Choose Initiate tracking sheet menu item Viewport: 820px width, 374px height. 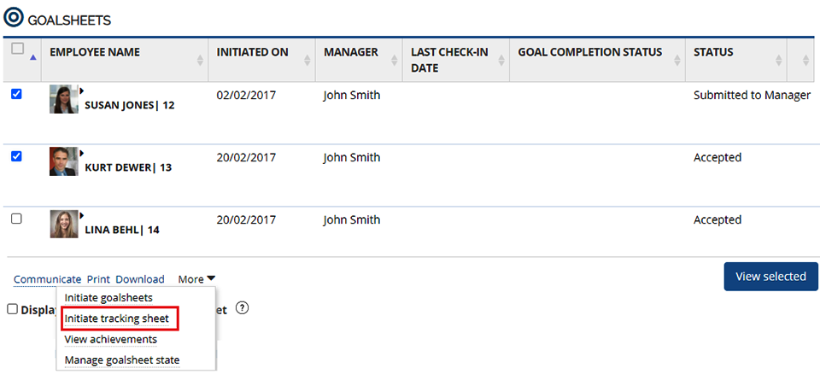pyautogui.click(x=117, y=318)
